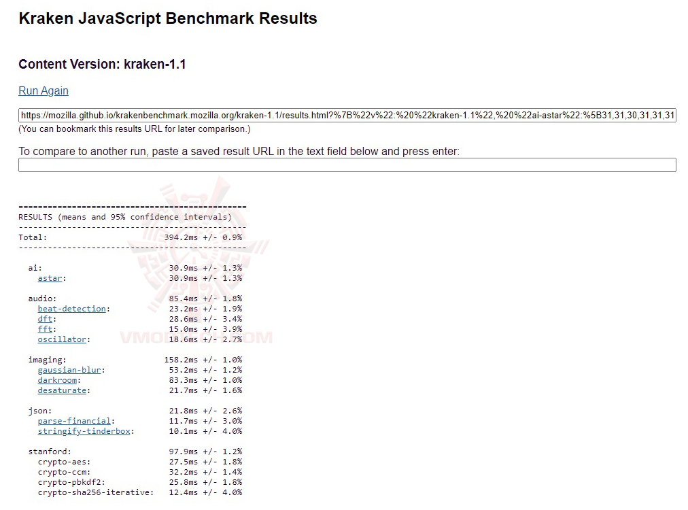Select the results URL text field
Screen dimensions: 688x510
pos(347,116)
